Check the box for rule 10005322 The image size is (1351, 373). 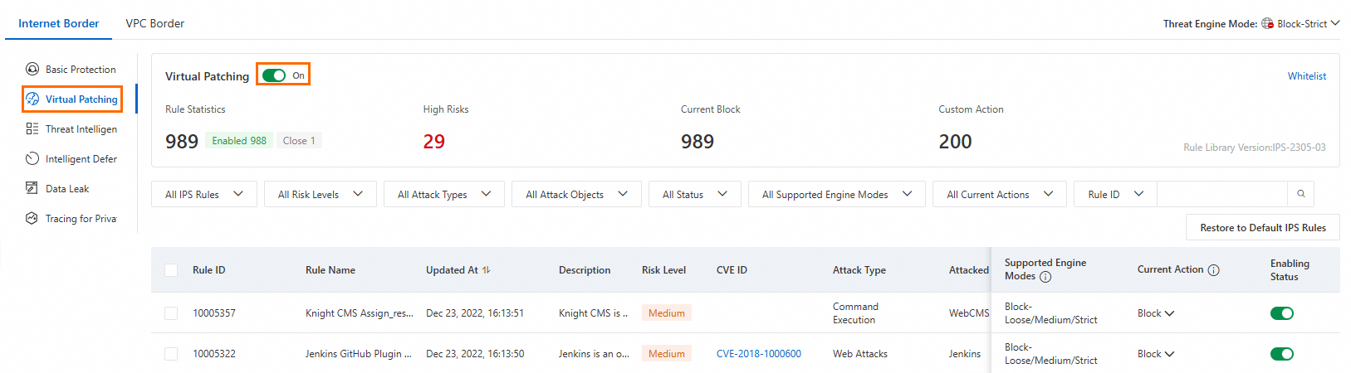click(171, 354)
